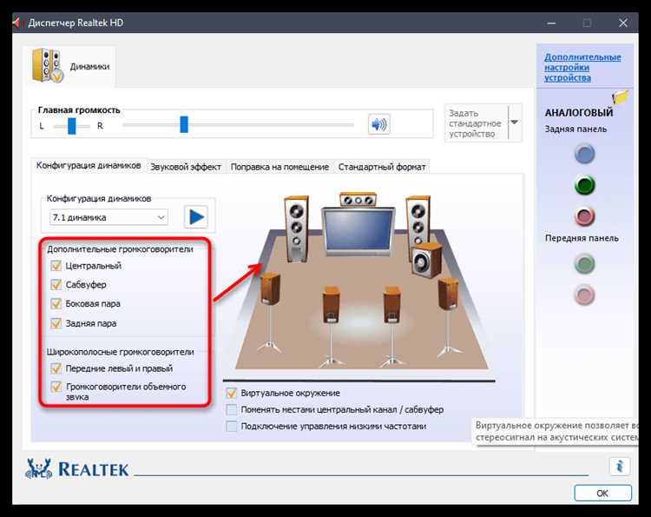The height and width of the screenshot is (517, 651).
Task: Toggle the Центральный speaker checkbox
Action: [x=56, y=266]
